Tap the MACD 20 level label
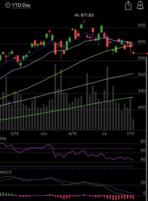The image size is (148, 201). point(143,182)
